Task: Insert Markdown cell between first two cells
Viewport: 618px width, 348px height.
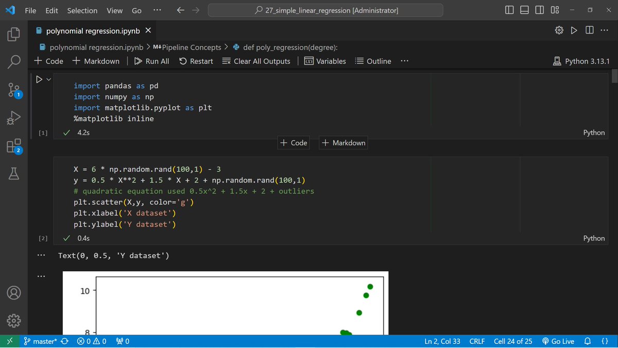Action: click(x=344, y=143)
